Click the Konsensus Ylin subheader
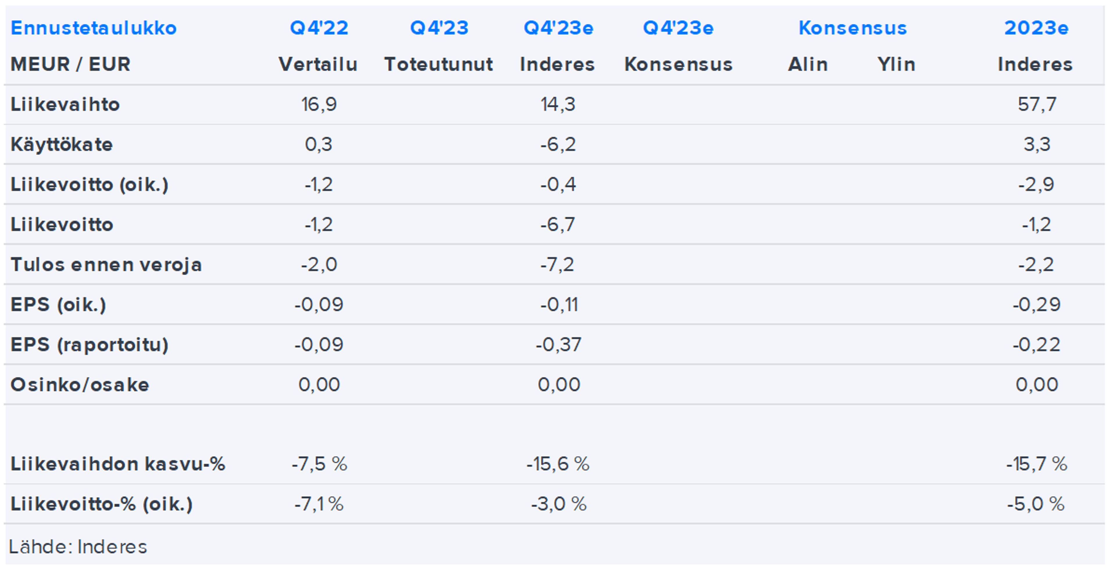Image resolution: width=1116 pixels, height=571 pixels. pos(896,65)
